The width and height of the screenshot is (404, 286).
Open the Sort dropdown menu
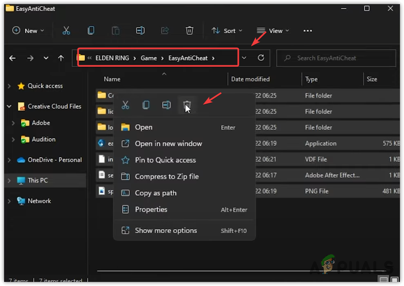point(227,31)
